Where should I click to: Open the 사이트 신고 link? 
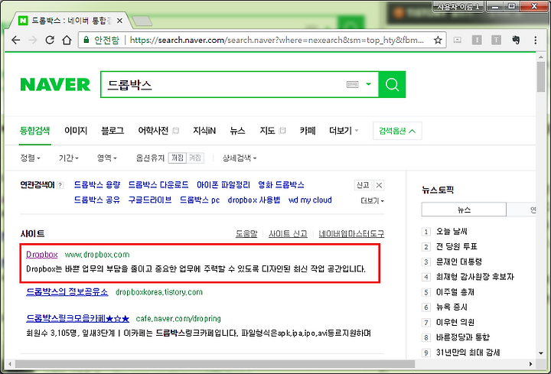[x=288, y=233]
